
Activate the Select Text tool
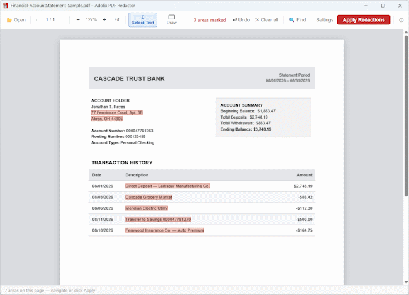pos(143,19)
